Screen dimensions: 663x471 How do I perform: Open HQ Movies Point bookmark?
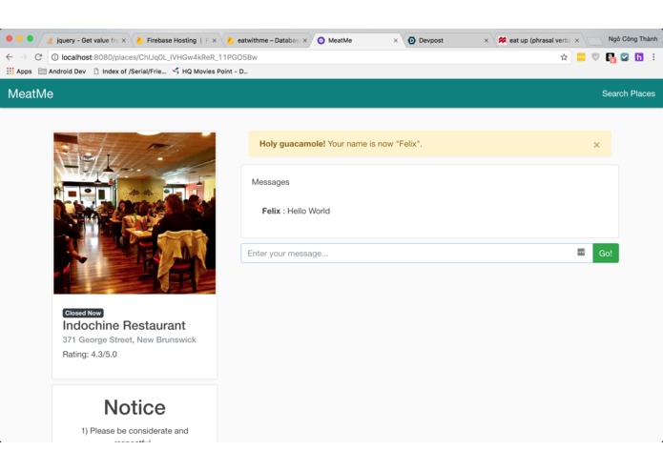pos(210,72)
